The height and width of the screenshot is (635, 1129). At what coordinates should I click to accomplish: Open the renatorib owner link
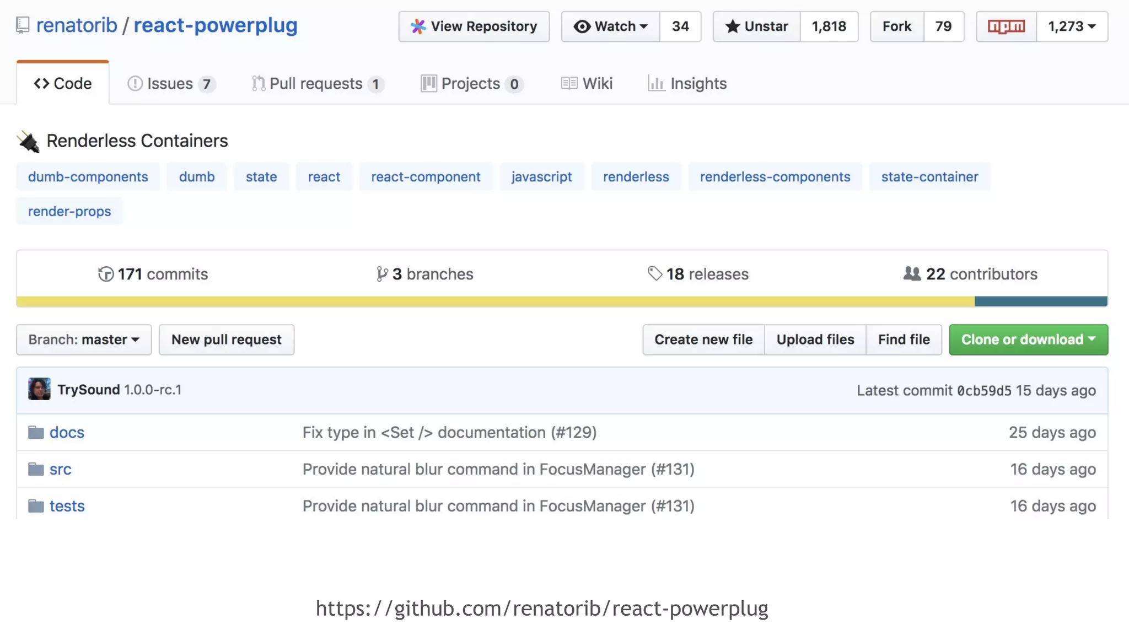coord(77,25)
